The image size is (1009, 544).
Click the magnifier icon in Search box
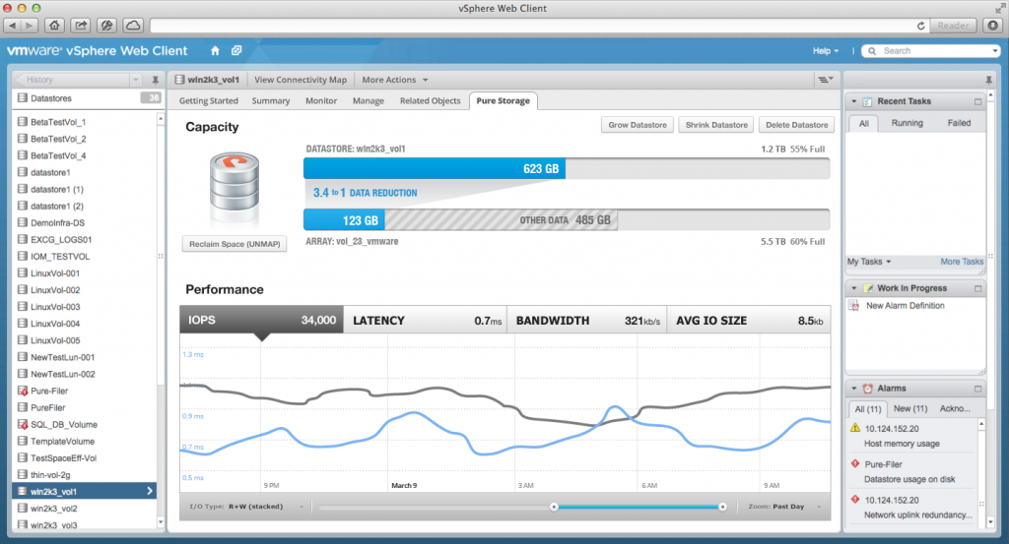[x=872, y=51]
